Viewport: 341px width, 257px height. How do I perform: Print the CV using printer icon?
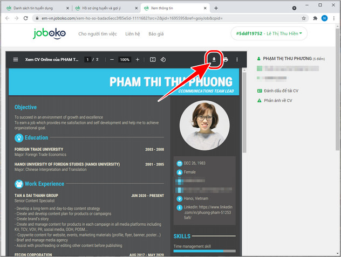click(226, 59)
